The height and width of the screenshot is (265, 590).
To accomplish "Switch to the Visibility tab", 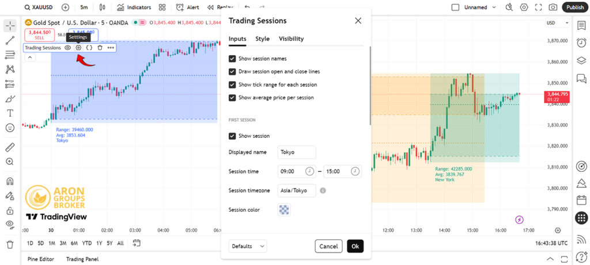I will 291,39.
